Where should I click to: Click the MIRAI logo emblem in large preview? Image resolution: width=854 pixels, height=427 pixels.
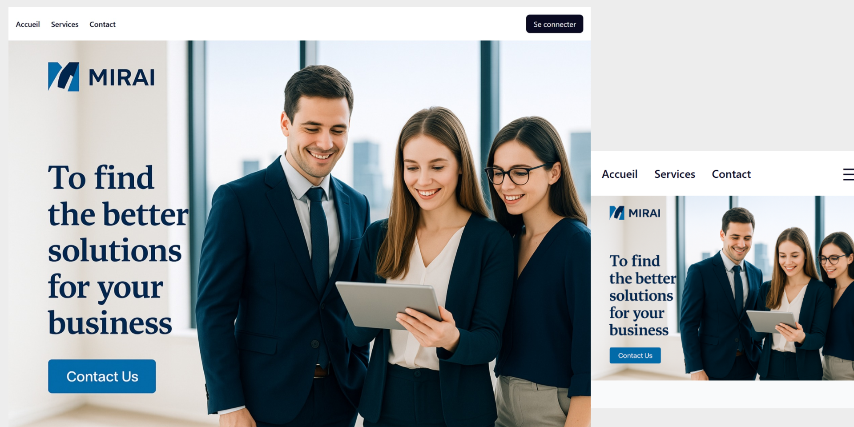[64, 77]
